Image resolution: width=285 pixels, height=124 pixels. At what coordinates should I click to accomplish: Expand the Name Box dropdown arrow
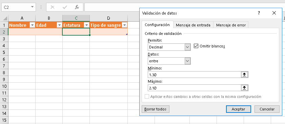(32, 7)
